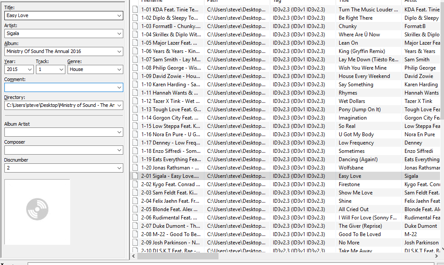444x265 pixels.
Task: Click the file icon for 1-06 Years & Years
Action: (x=136, y=51)
